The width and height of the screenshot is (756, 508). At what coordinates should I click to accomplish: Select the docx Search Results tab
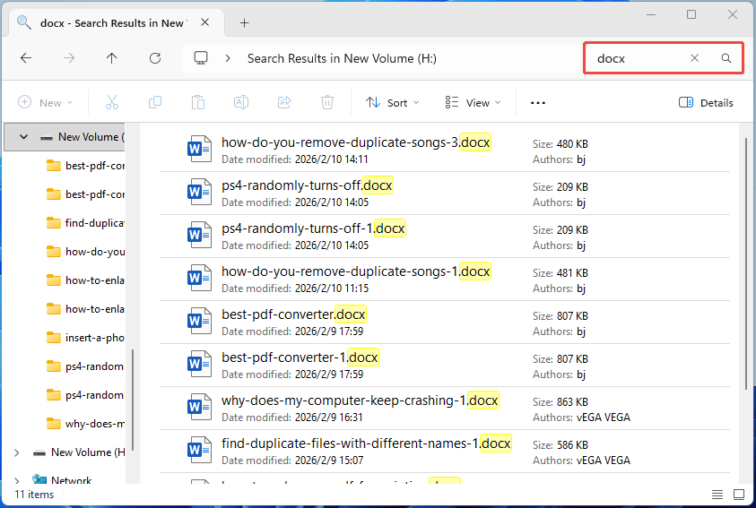[117, 22]
